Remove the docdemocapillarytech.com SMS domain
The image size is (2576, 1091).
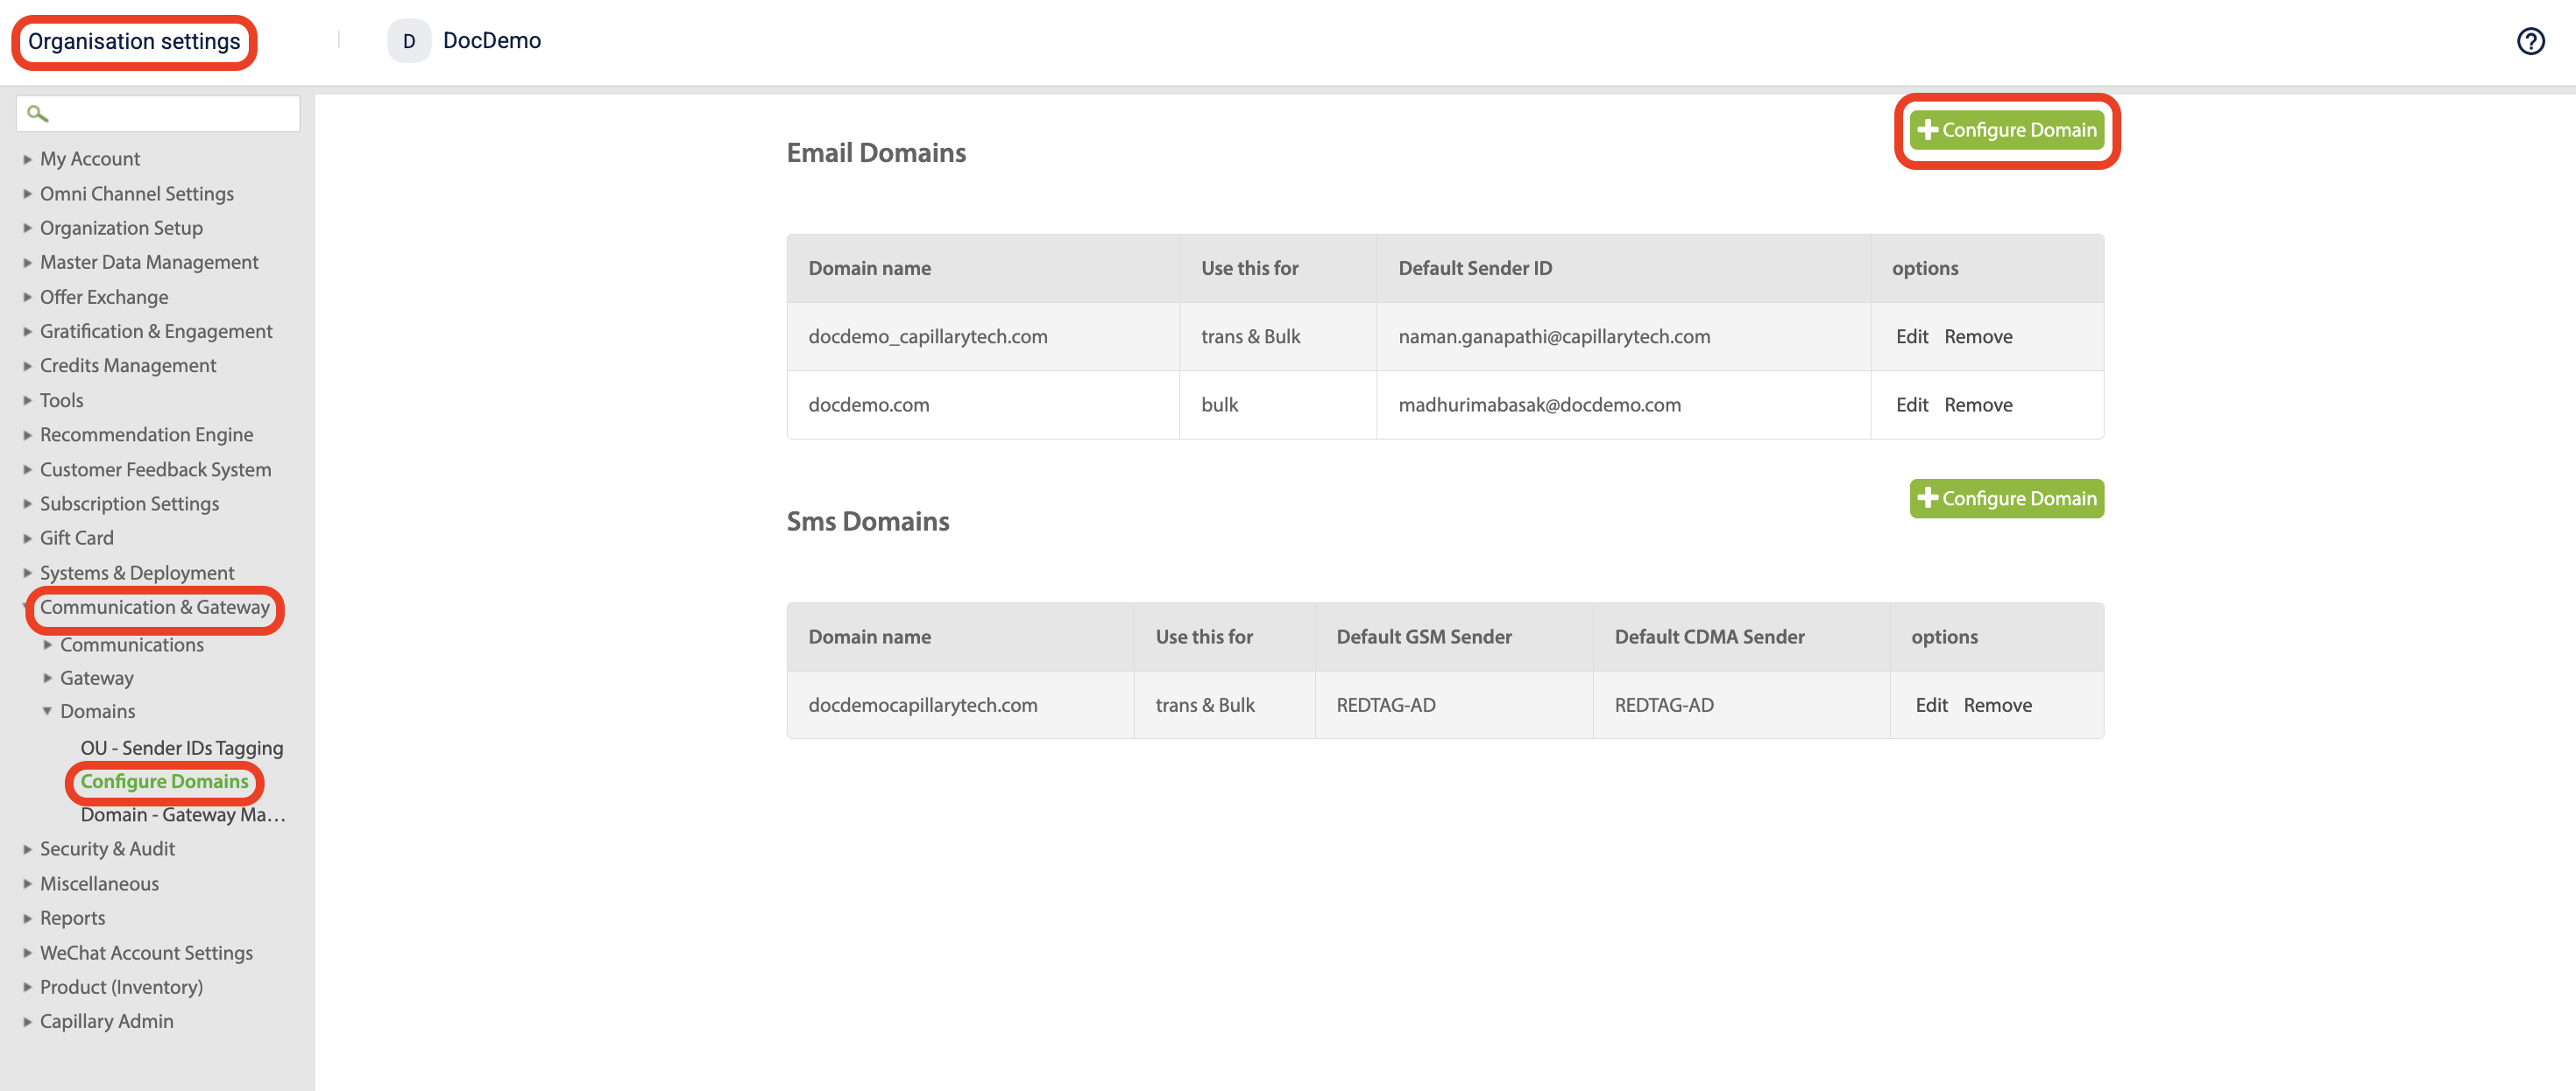(x=1996, y=706)
